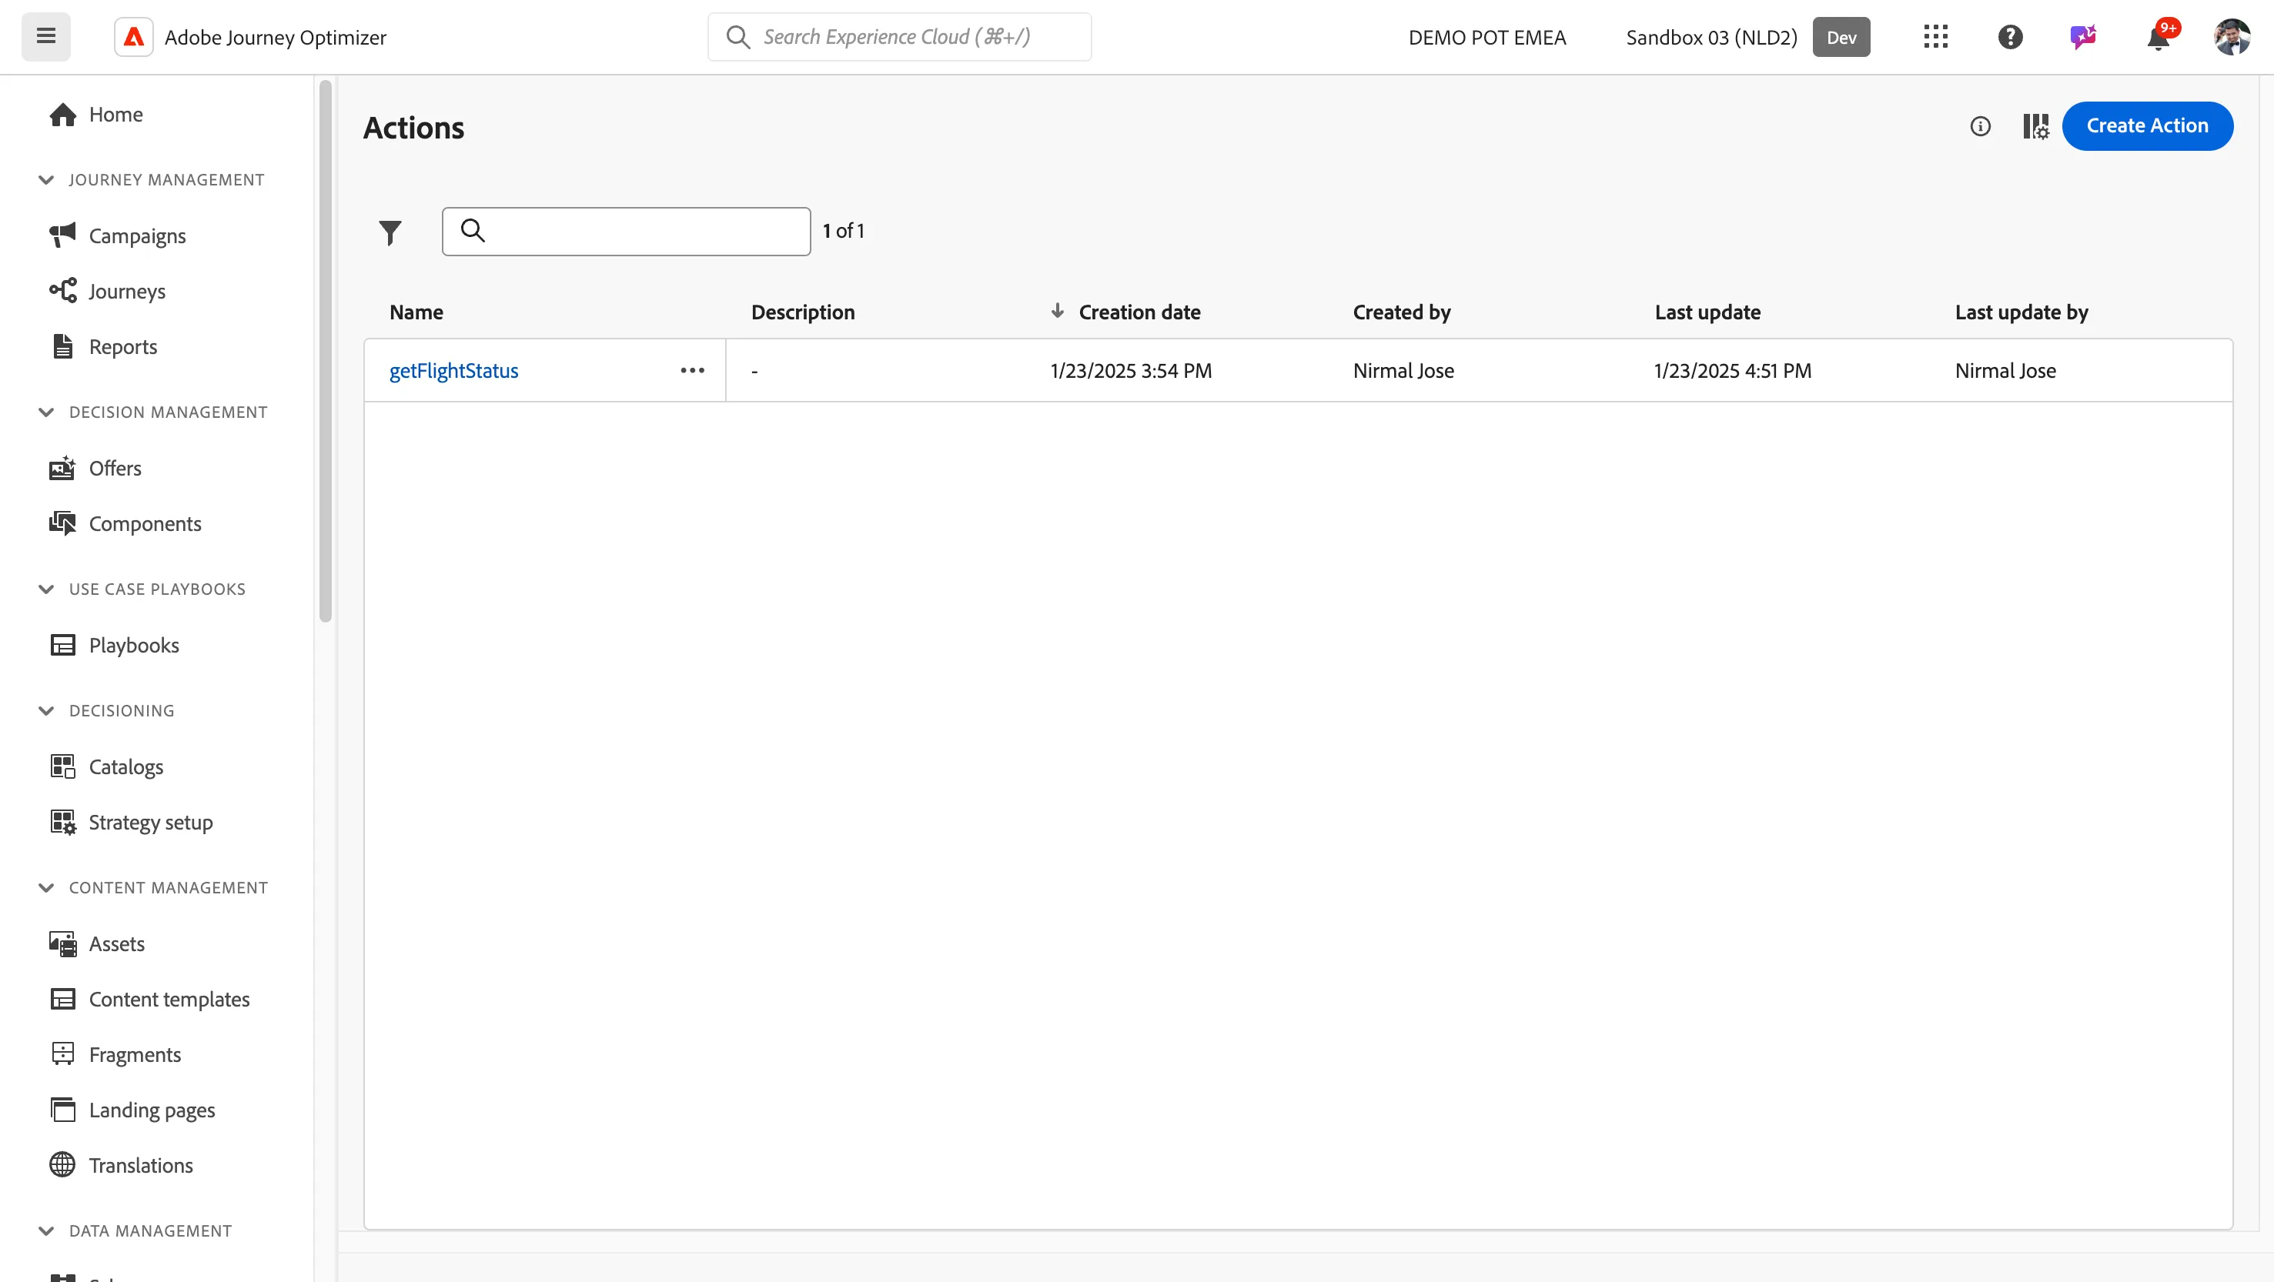Click the Components icon
Image resolution: width=2274 pixels, height=1282 pixels.
point(62,524)
